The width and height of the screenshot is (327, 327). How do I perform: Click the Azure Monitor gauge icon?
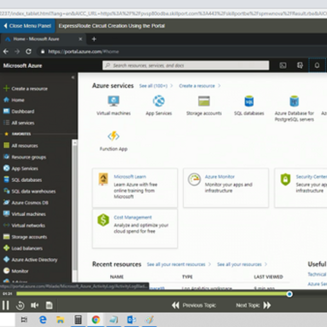[x=194, y=179]
